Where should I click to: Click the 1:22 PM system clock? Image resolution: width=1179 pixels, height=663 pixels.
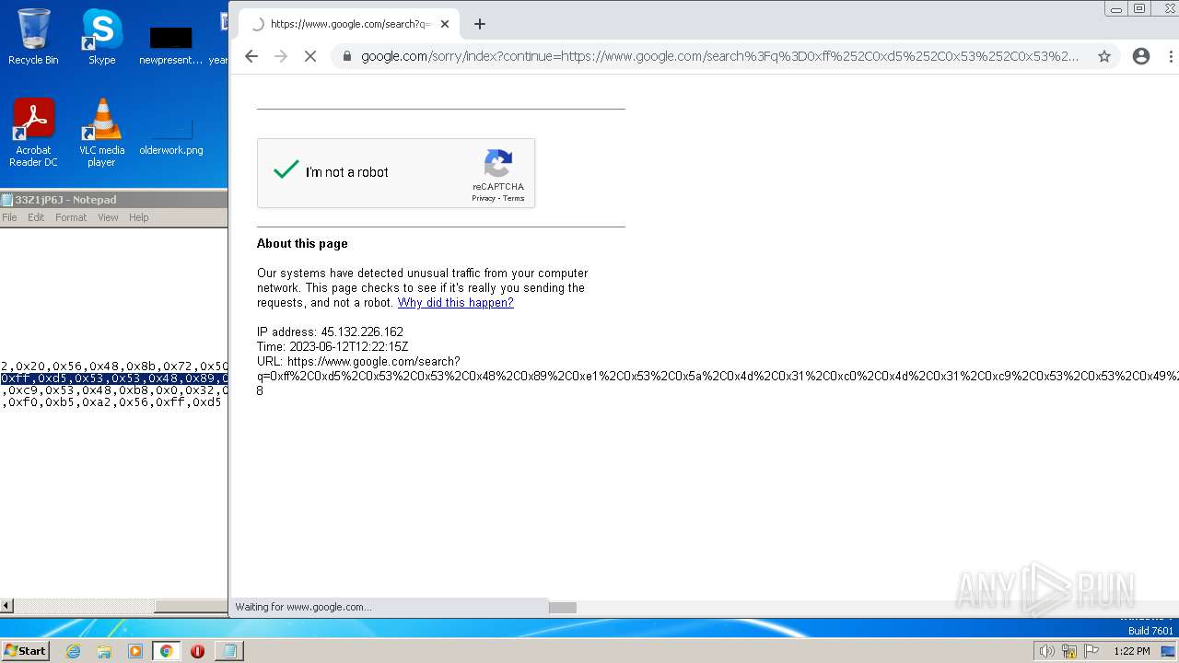[x=1131, y=651]
